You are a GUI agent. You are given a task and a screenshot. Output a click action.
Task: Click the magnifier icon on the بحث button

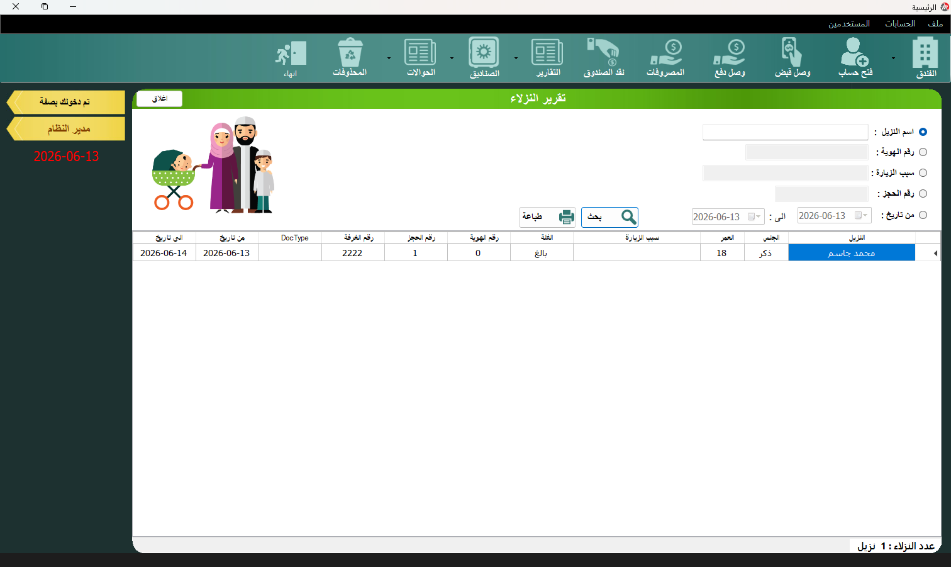(x=628, y=217)
